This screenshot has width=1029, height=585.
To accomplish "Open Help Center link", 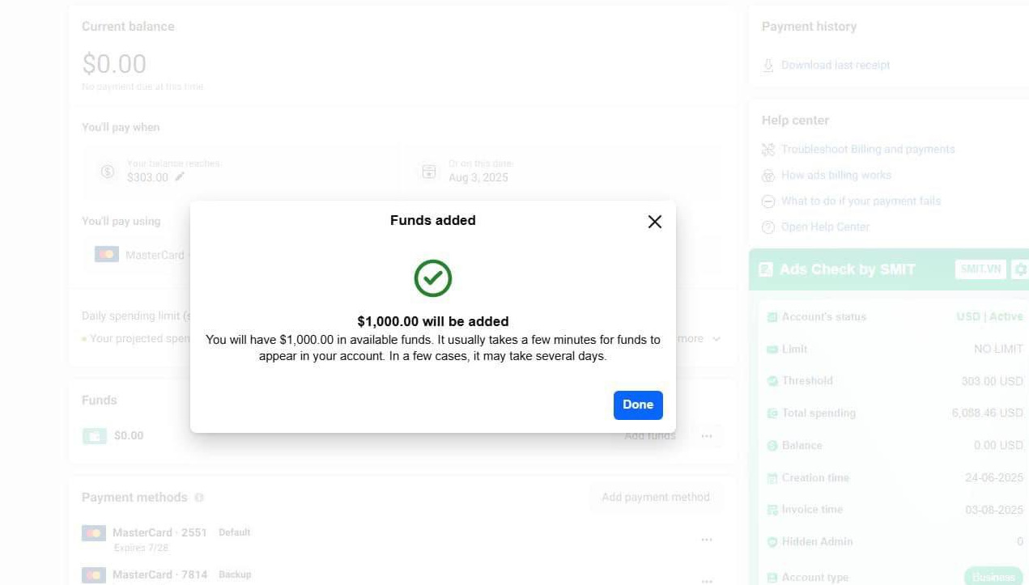I will tap(825, 227).
